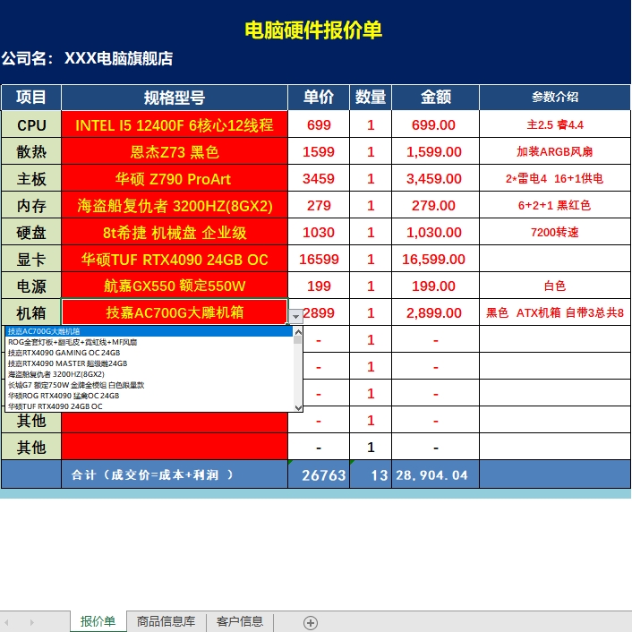Click the 数量 column header
Screen dimensions: 632x632
371,98
